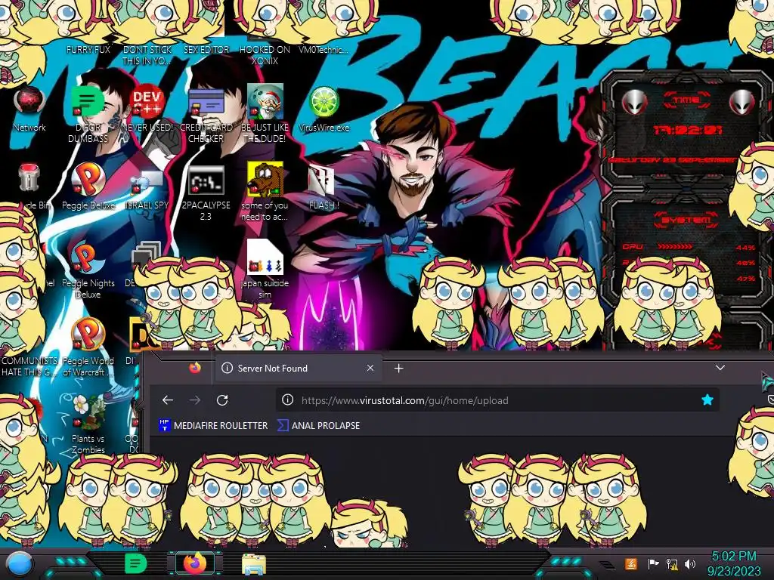Go back in the Firefox window
The height and width of the screenshot is (580, 774).
click(x=168, y=400)
